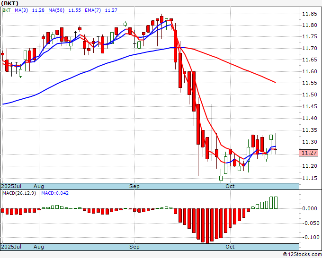
Task: Click the 11.75 price axis label
Action: (x=310, y=37)
